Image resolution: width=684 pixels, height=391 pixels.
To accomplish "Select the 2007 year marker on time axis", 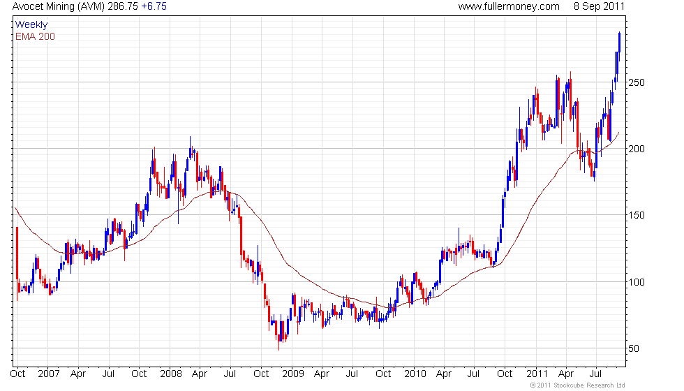I will [x=47, y=374].
